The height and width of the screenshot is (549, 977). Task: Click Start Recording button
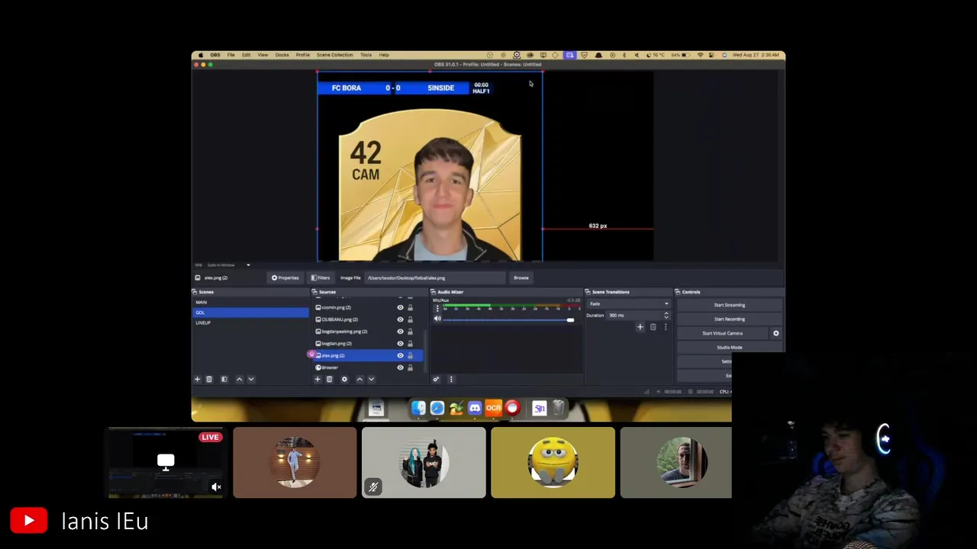(729, 319)
